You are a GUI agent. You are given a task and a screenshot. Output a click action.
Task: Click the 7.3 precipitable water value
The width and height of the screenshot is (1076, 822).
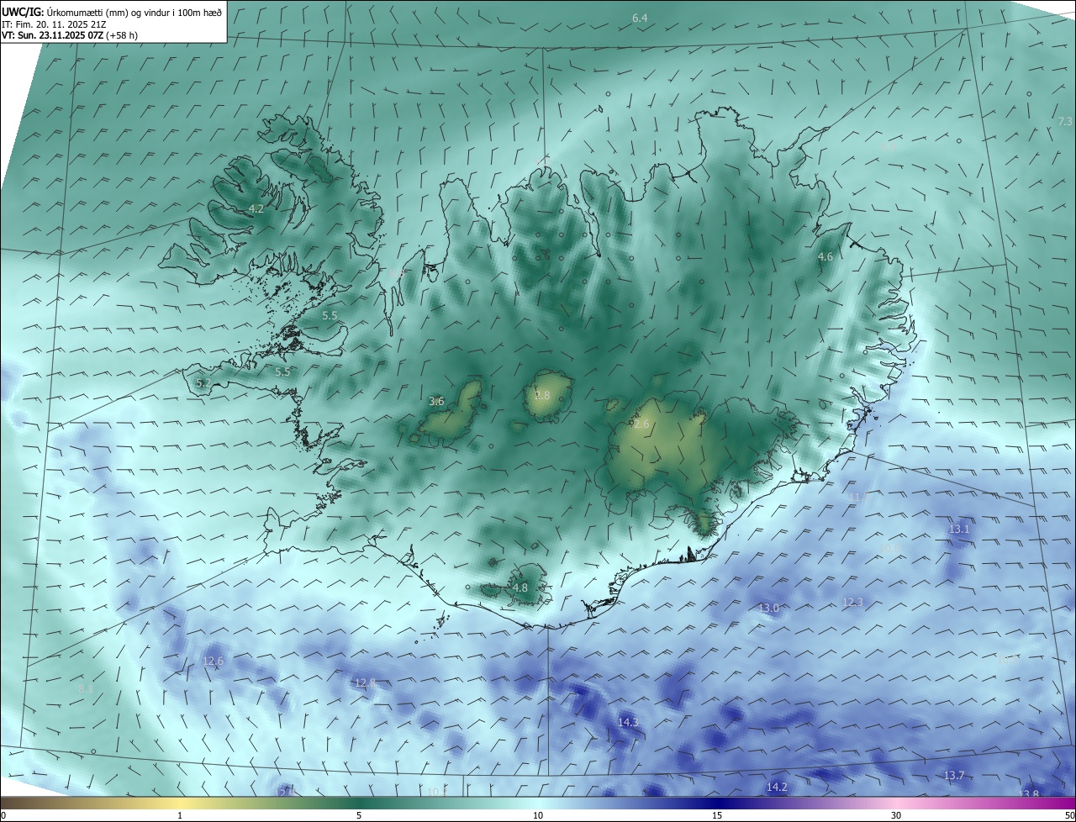(1065, 122)
